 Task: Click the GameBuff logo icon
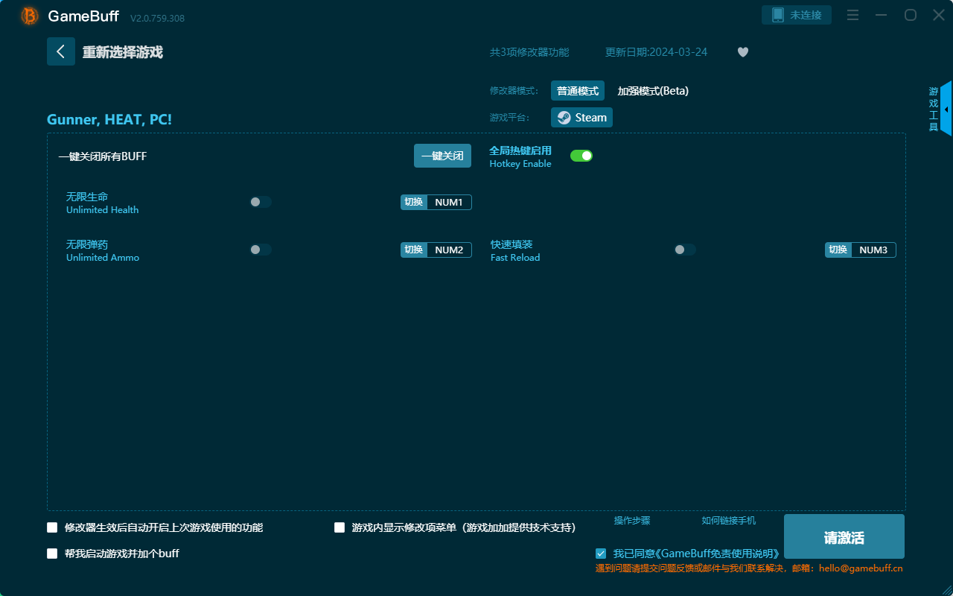(28, 15)
